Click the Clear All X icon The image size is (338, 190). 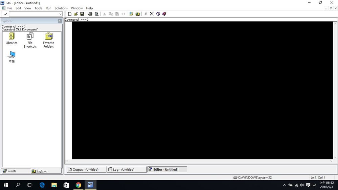pos(152,14)
